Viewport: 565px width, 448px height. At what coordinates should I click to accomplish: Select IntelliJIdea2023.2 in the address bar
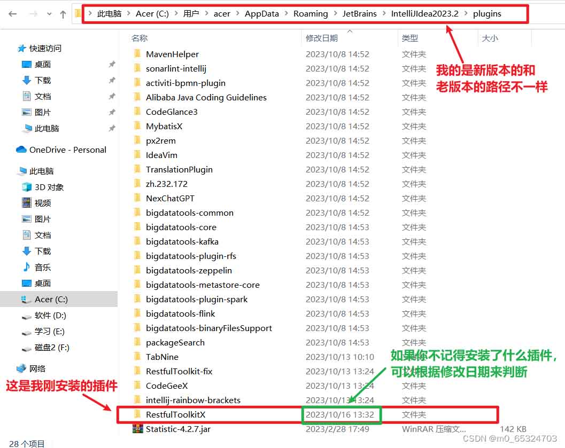coord(425,14)
